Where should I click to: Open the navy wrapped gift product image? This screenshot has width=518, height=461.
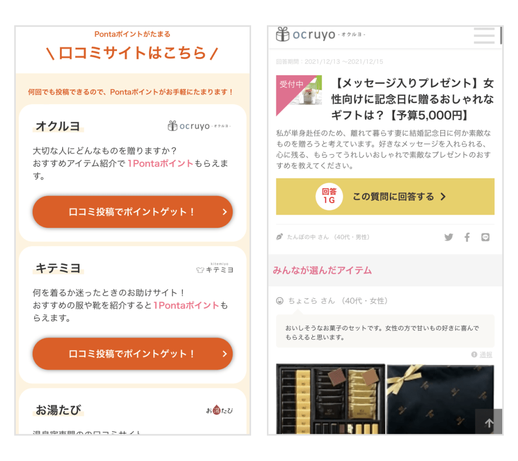pos(441,399)
